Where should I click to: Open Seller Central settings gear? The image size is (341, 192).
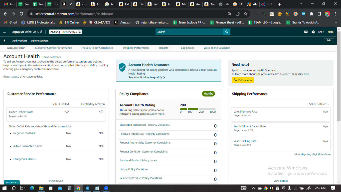[313, 32]
